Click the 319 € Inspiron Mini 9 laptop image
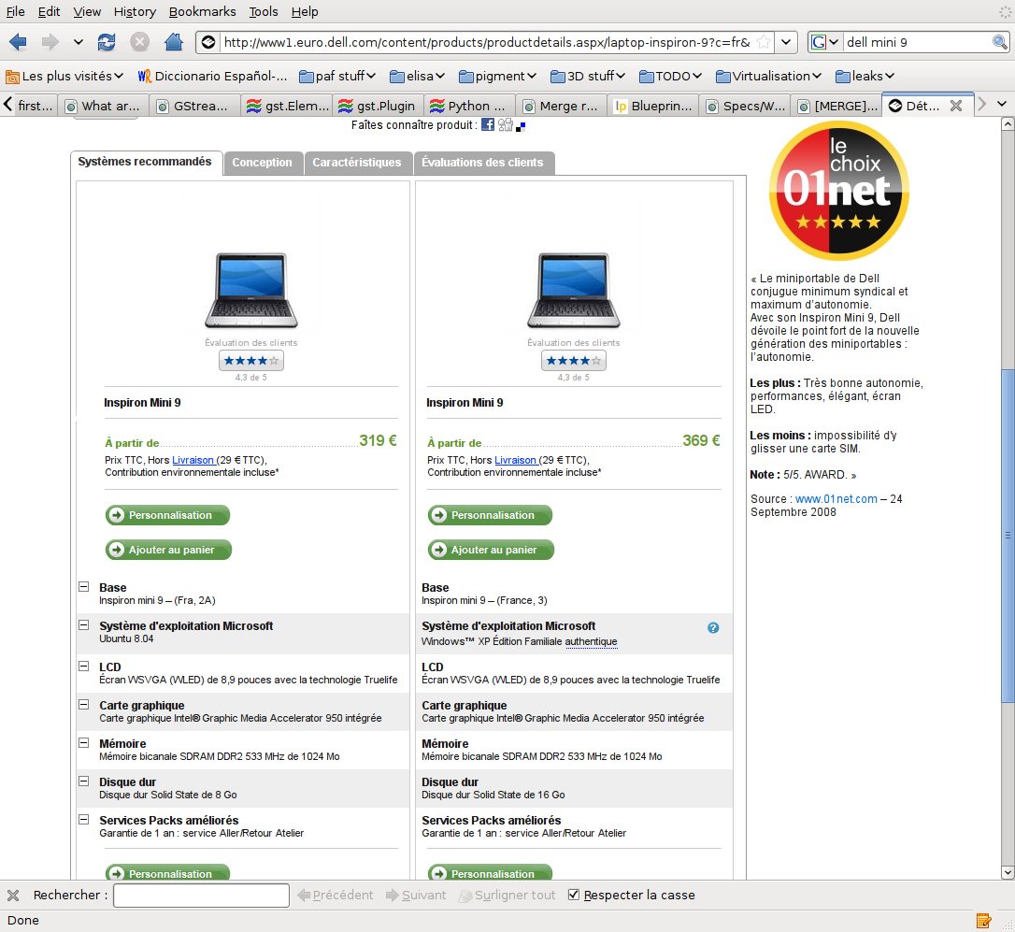Viewport: 1015px width, 932px height. tap(251, 290)
